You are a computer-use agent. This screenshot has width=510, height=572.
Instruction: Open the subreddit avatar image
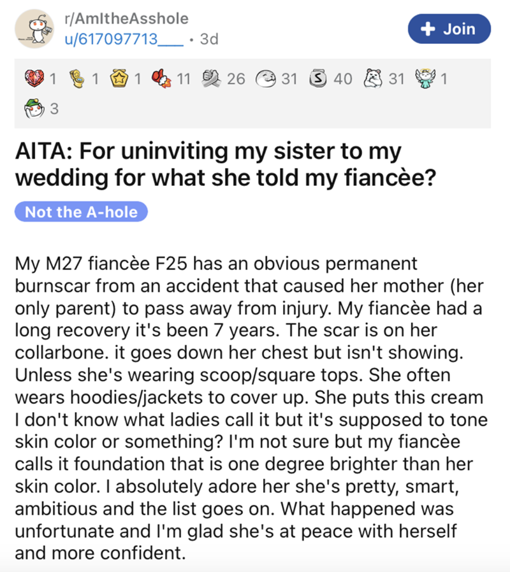35,29
